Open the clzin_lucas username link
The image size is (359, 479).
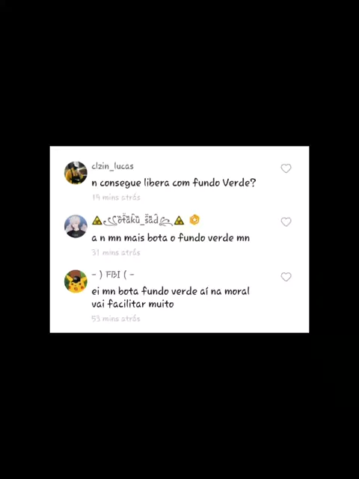113,166
